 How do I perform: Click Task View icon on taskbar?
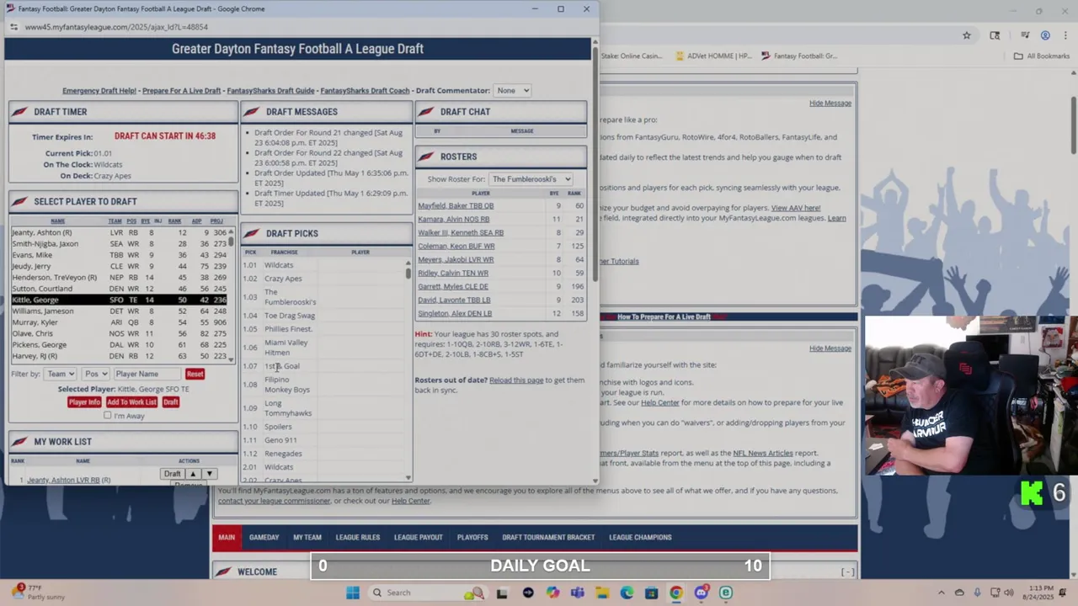(x=502, y=593)
